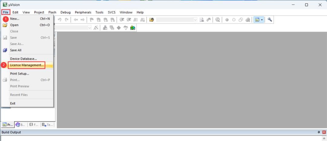Viewport: 327px width, 141px height.
Task: Click the Bookmark flag toolbar icon
Action: coord(91,20)
